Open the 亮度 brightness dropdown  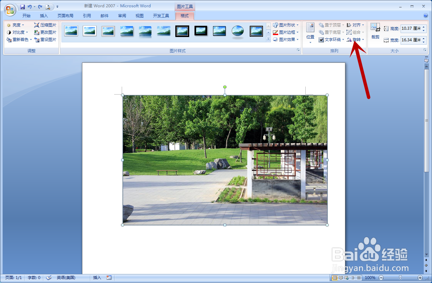click(15, 25)
